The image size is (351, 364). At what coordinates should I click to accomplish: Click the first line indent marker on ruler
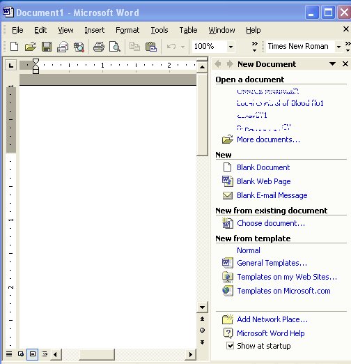pos(36,61)
